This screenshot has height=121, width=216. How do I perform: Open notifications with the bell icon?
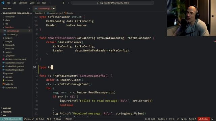(213, 119)
